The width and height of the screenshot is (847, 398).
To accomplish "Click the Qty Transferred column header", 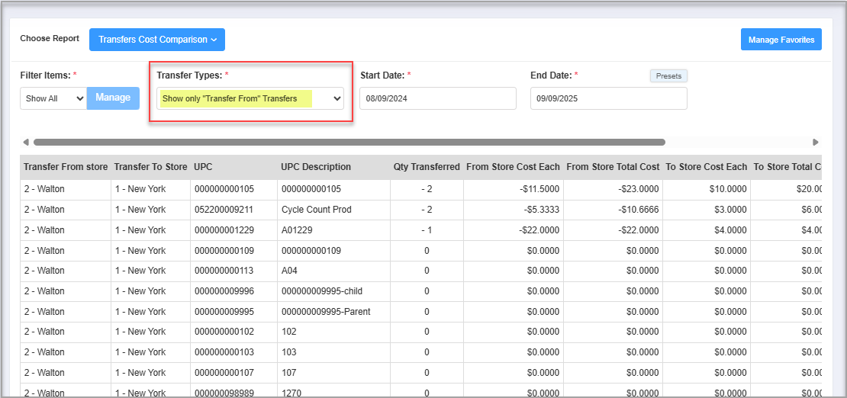I will click(427, 167).
